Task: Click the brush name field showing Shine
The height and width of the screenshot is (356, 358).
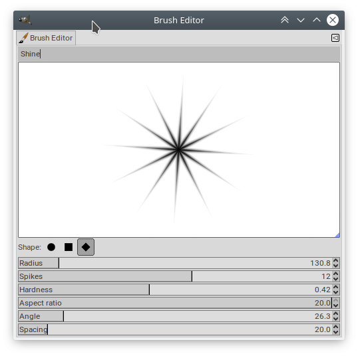Action: [x=179, y=54]
